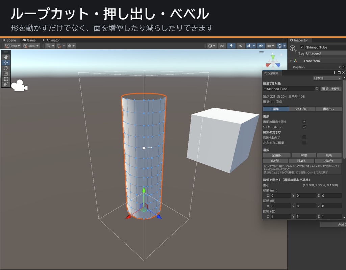Screen dimensions: 346x270
Task: Select the Scale tool
Action: coord(6,74)
